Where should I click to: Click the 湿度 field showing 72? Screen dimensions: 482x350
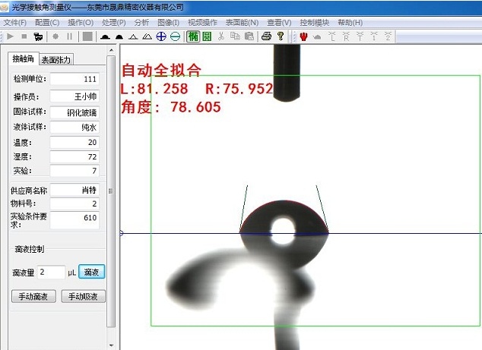[x=75, y=157]
